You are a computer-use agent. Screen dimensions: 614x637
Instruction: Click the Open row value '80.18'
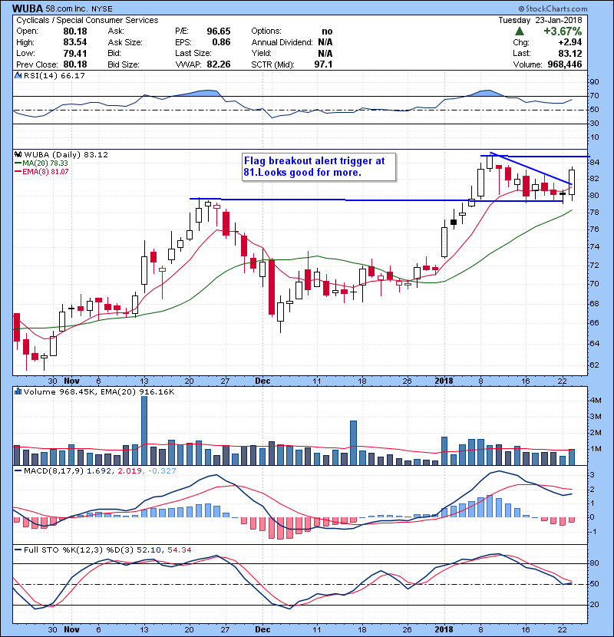pyautogui.click(x=74, y=31)
